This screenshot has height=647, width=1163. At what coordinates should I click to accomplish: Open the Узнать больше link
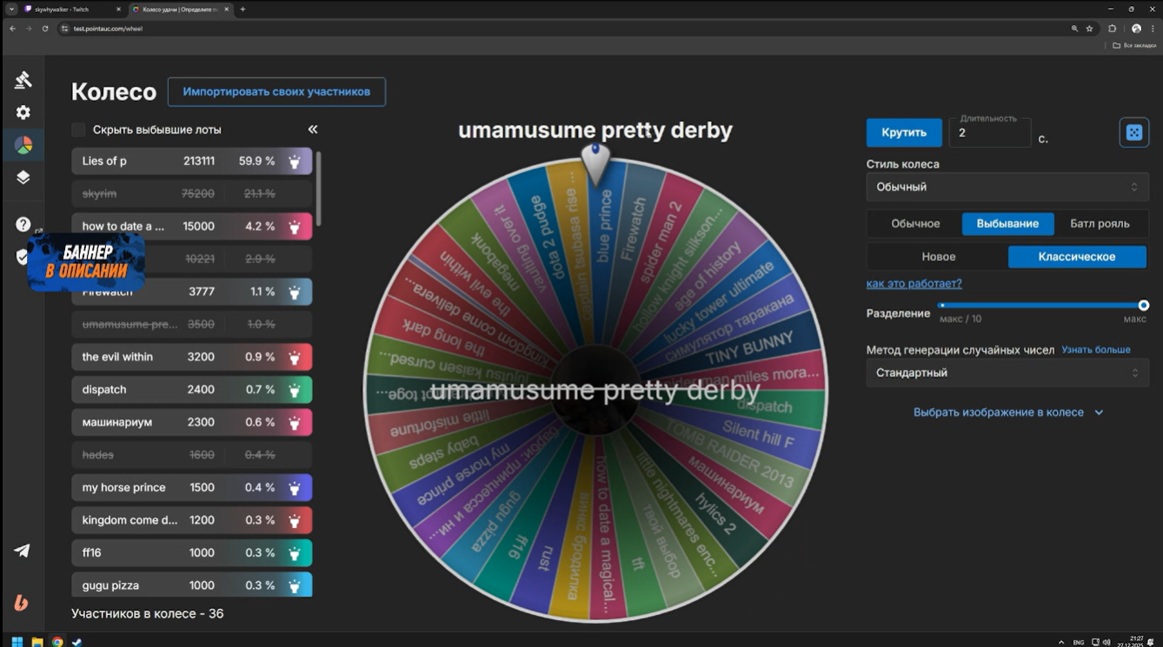point(1095,350)
